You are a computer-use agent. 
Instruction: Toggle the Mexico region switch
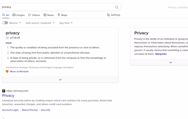(5, 23)
